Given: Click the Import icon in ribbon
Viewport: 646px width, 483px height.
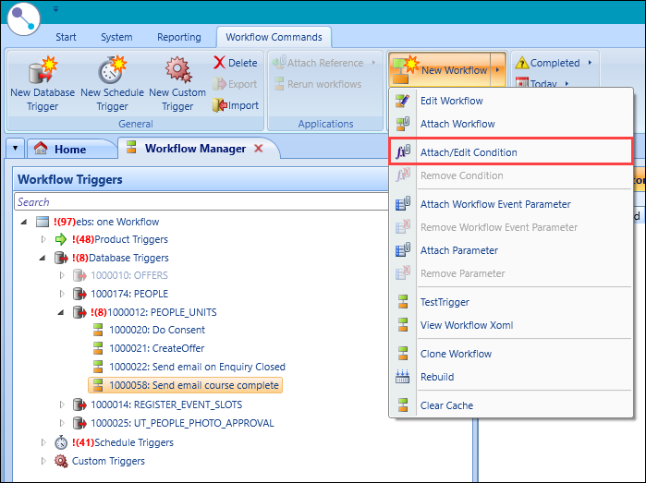Looking at the screenshot, I should coord(220,105).
